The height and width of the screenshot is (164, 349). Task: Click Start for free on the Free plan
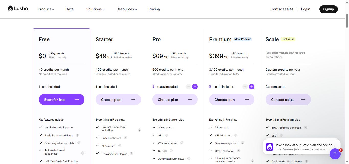(61, 100)
